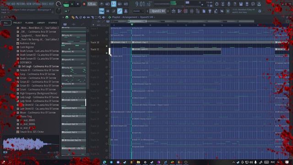Open the Channel rack icon

[x=185, y=11]
